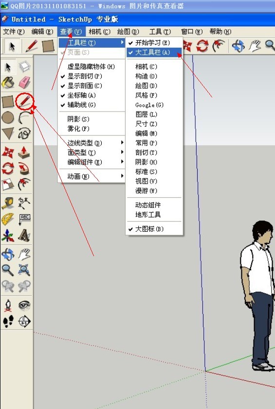
Task: Select the Zoom Extents tool
Action: (24, 270)
